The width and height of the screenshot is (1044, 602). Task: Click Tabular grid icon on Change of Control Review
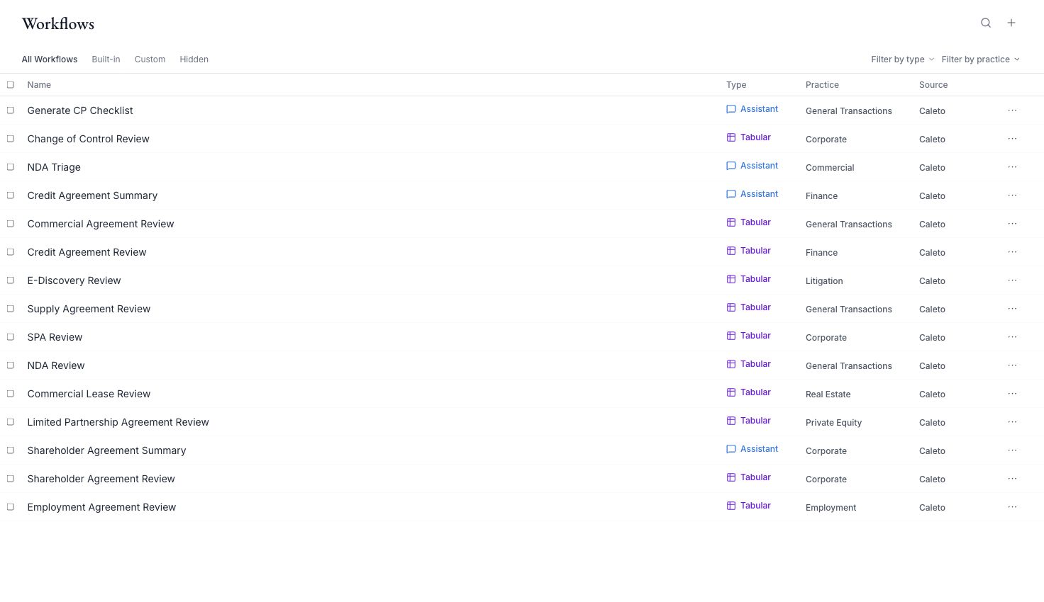pos(731,137)
